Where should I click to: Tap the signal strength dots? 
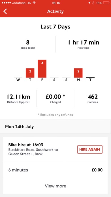pos(6,3)
